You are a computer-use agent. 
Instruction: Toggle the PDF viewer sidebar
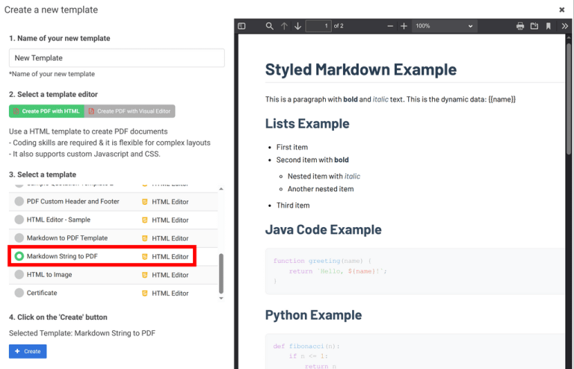click(x=241, y=26)
